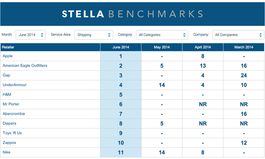265x159 pixels.
Task: Open the All Companies dropdown
Action: (x=238, y=35)
